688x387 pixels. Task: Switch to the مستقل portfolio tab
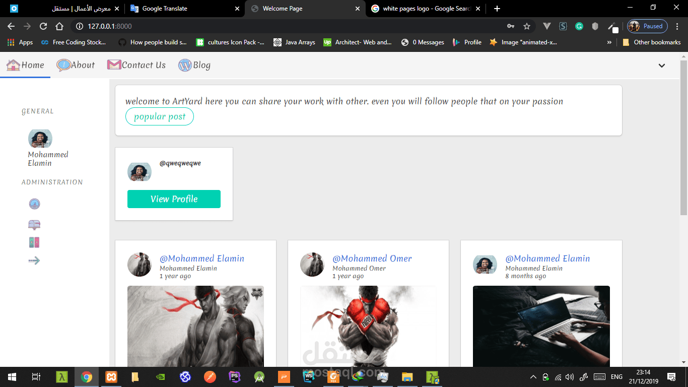pos(64,9)
